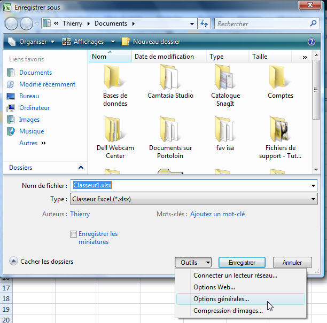The height and width of the screenshot is (323, 327).
Task: Click Documents in the breadcrumb path
Action: coord(111,23)
